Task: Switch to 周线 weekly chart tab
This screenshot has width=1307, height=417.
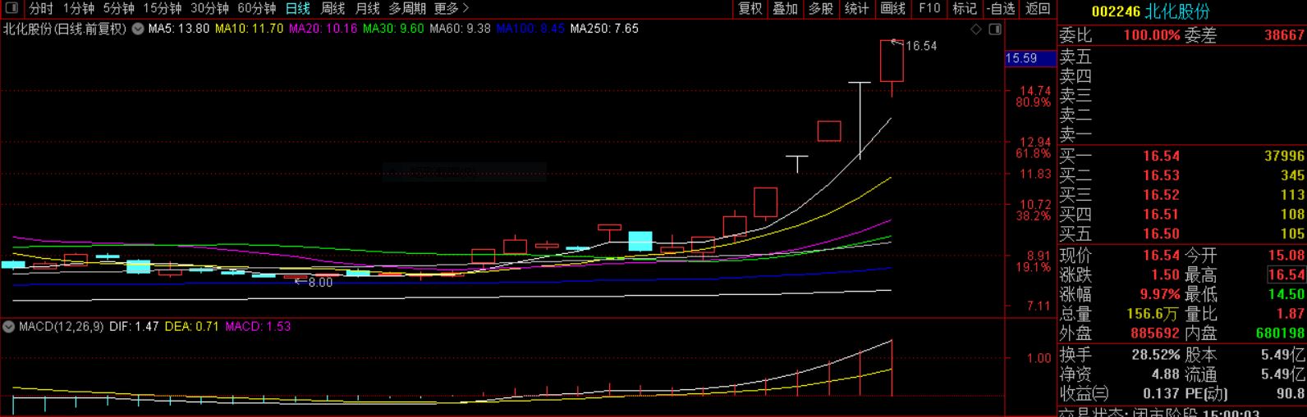Action: coord(332,8)
